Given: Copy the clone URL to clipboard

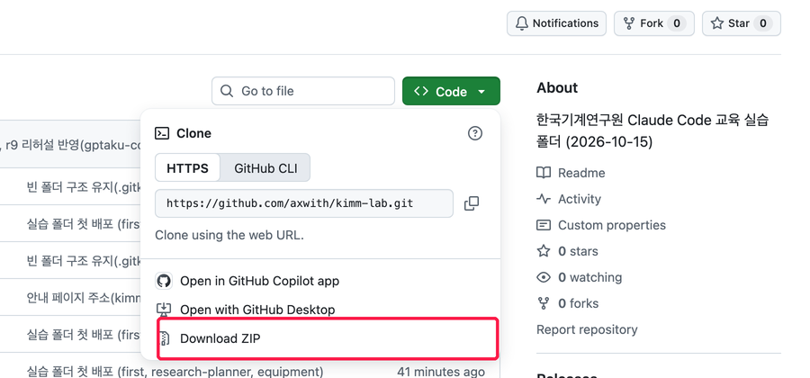Looking at the screenshot, I should click(x=471, y=202).
